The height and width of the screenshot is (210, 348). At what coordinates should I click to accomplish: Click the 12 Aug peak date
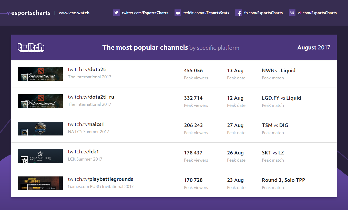tap(235, 98)
